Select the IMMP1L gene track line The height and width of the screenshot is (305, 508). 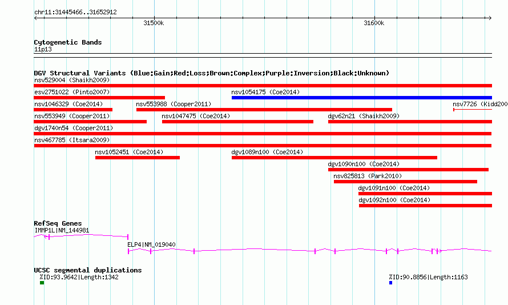point(81,236)
